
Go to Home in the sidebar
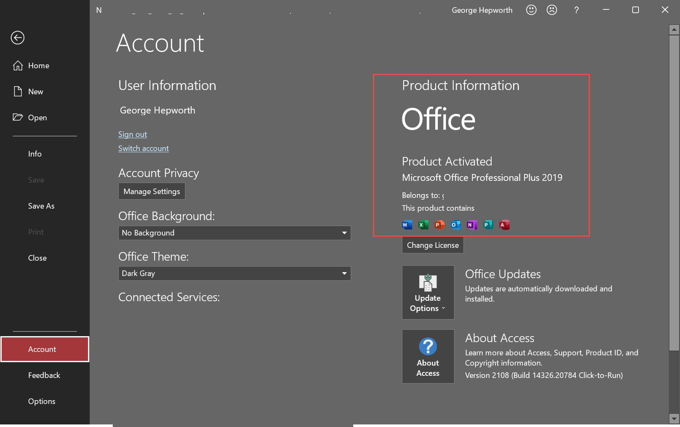tap(38, 66)
